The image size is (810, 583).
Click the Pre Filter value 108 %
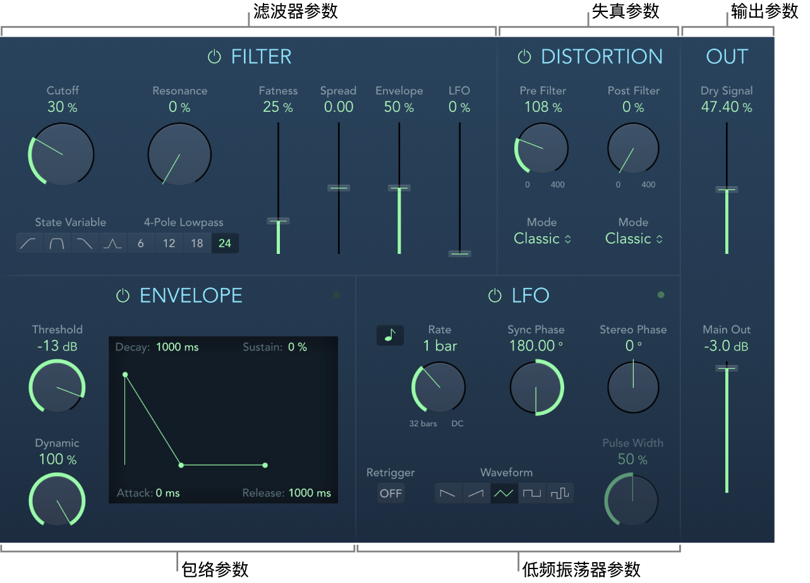(543, 107)
